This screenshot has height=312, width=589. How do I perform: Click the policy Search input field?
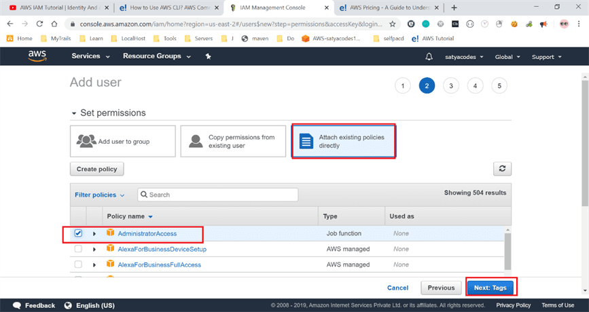[222, 195]
